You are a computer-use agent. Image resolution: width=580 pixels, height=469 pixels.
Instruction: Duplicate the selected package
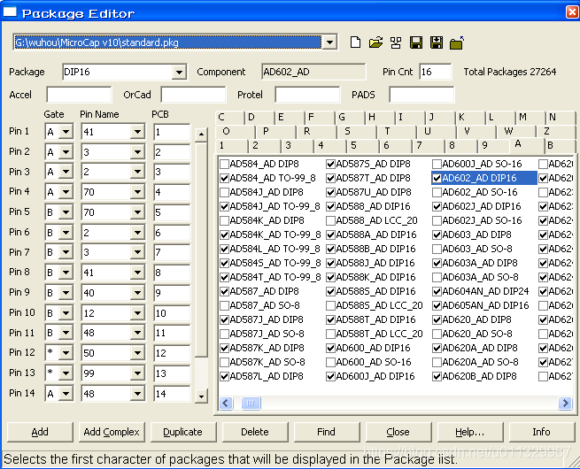pos(182,432)
